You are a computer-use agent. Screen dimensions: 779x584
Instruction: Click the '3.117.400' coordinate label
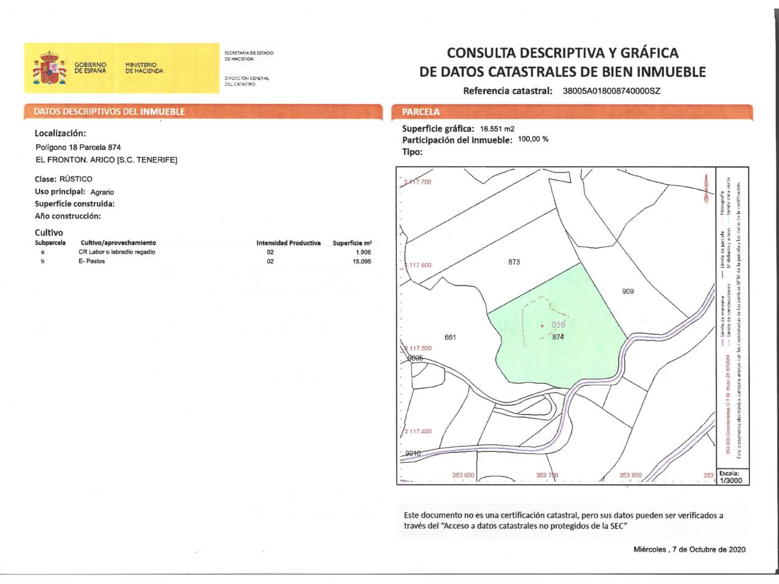coord(417,431)
